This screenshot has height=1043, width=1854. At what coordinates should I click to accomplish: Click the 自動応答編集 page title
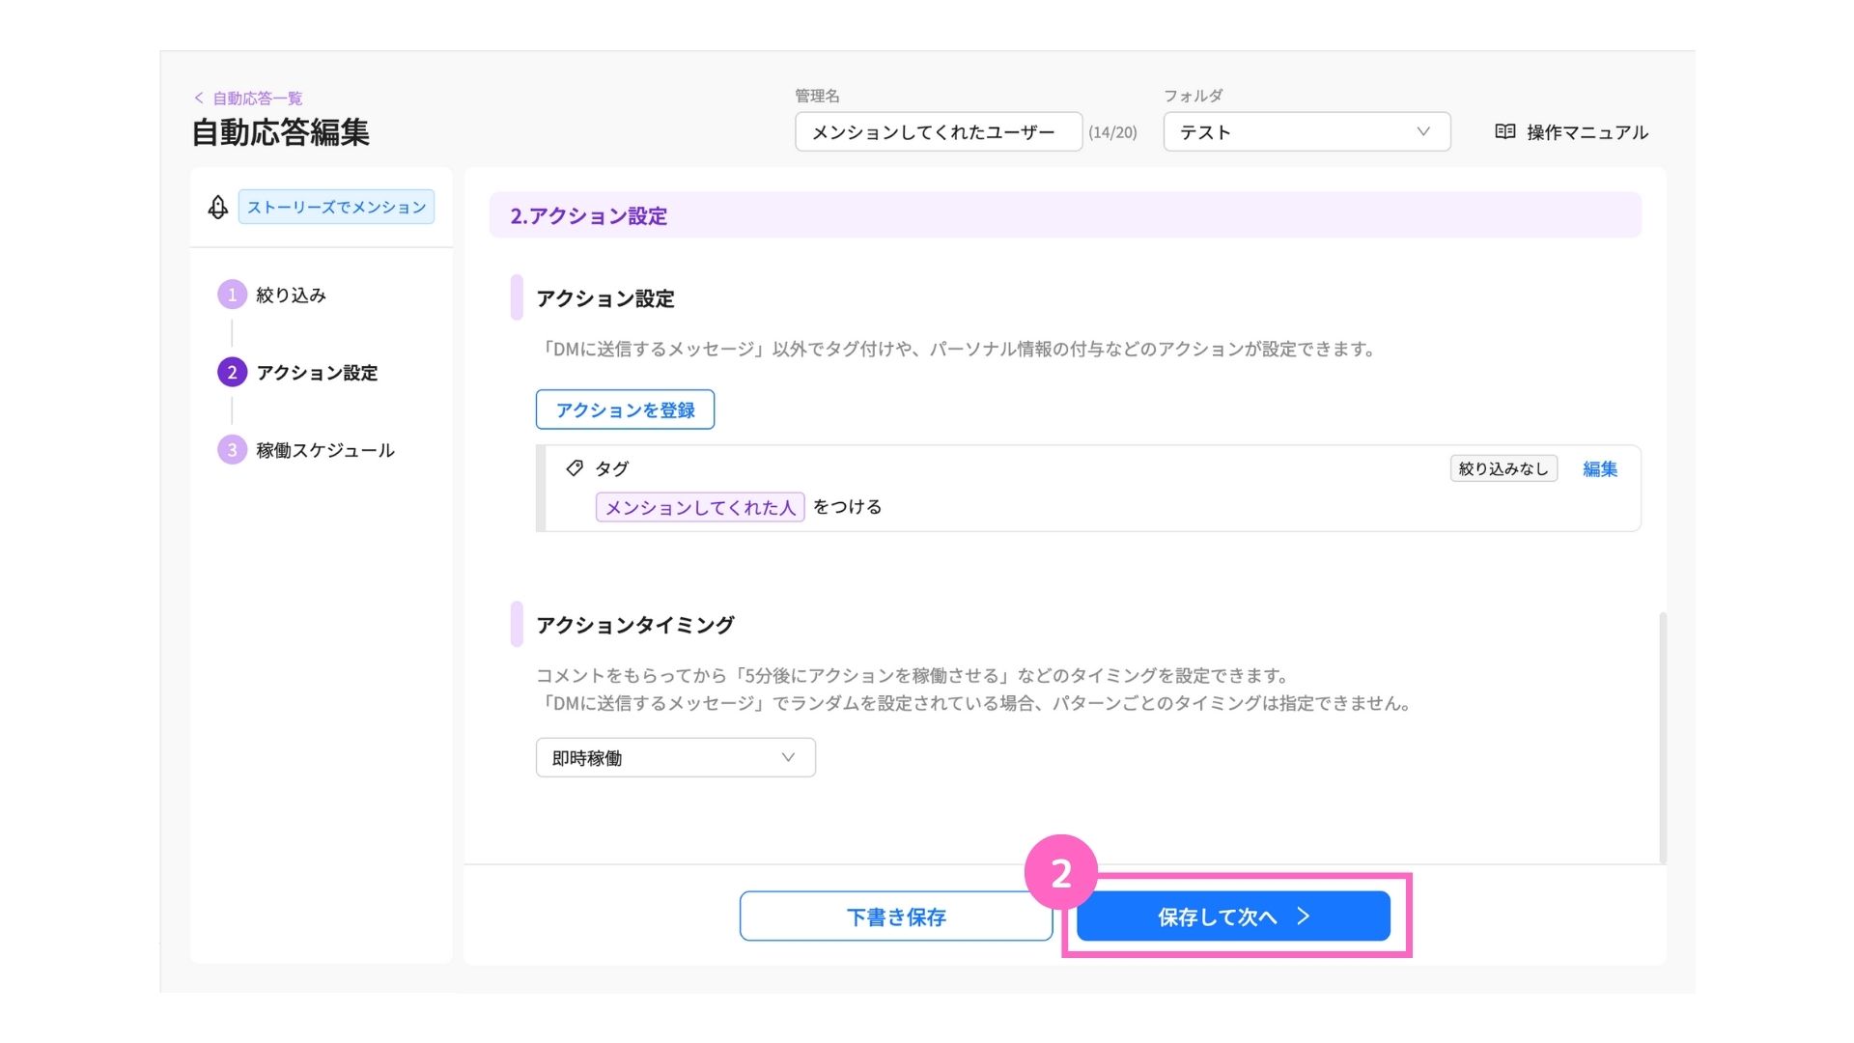pos(281,132)
